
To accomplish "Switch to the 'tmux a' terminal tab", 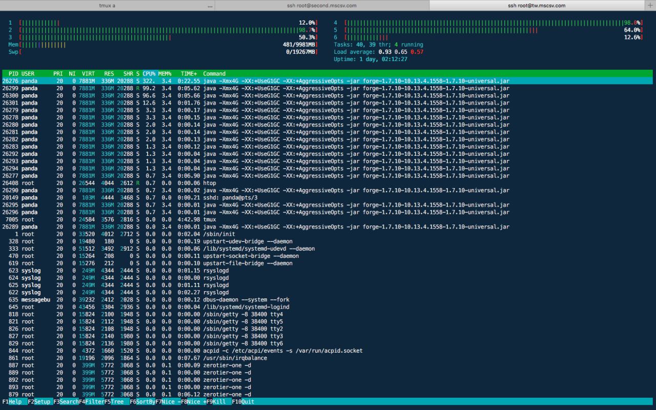I will click(107, 5).
